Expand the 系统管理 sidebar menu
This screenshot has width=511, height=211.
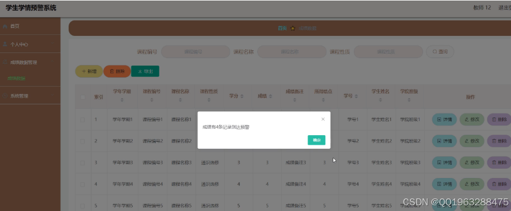(30, 96)
